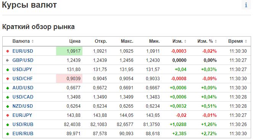Click the USD/RUB price 82,4038

tap(72, 124)
